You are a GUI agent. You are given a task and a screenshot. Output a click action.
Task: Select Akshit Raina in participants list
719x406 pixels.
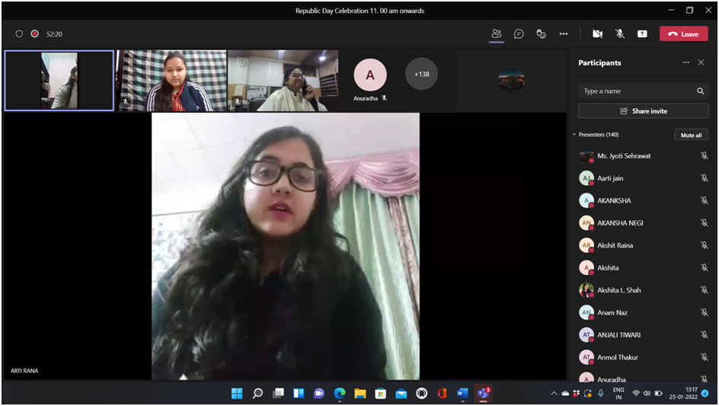click(x=615, y=245)
